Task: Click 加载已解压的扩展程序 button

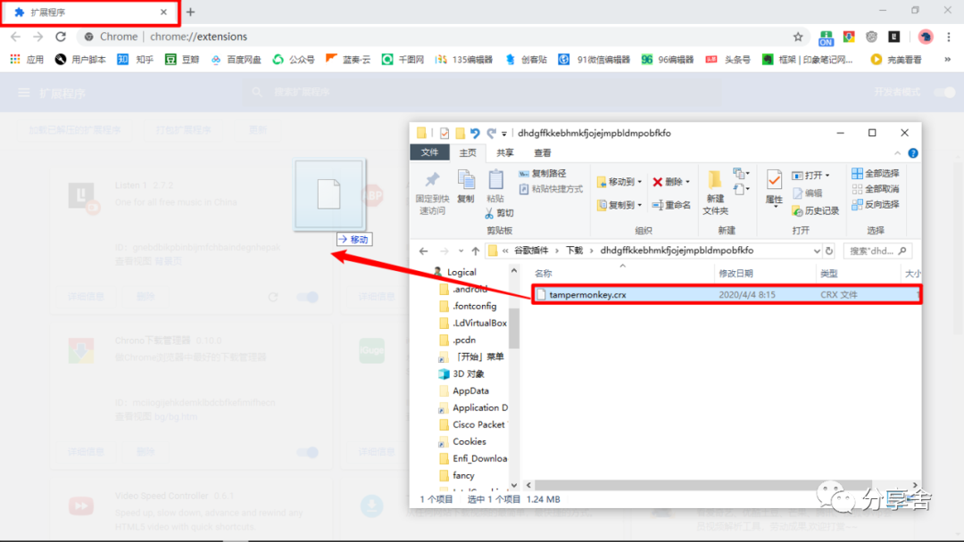Action: [x=75, y=130]
